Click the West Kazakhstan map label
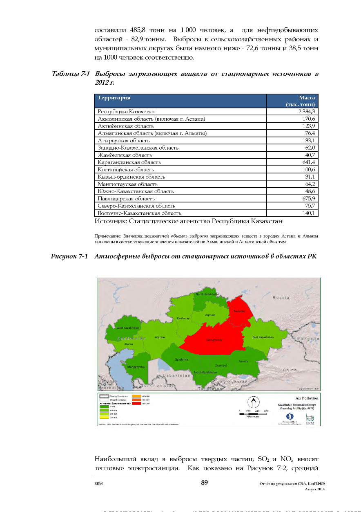The image size is (361, 512). coord(128,328)
